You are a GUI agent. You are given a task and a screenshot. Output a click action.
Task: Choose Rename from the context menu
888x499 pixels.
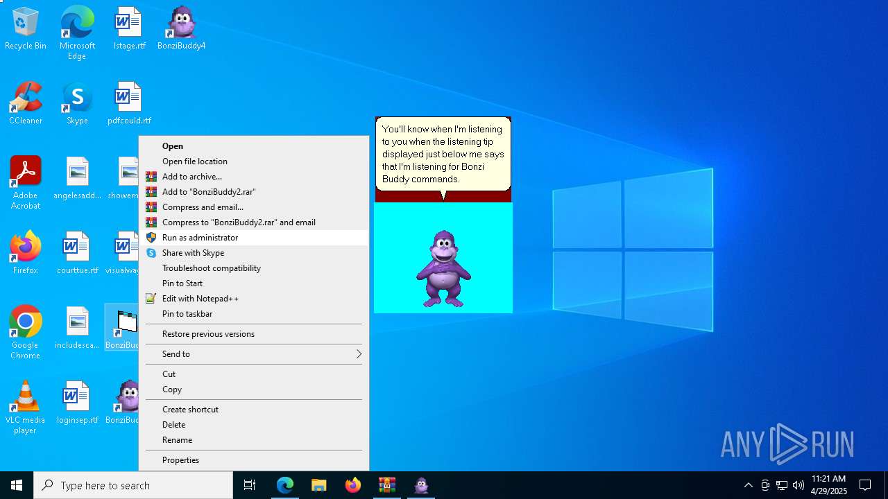click(x=254, y=440)
